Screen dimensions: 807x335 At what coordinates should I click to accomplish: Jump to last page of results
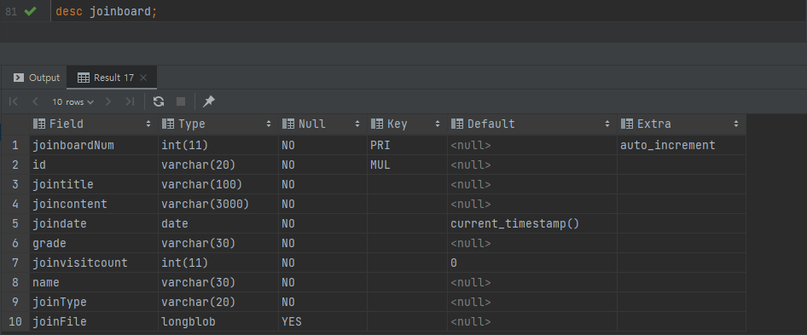point(130,102)
